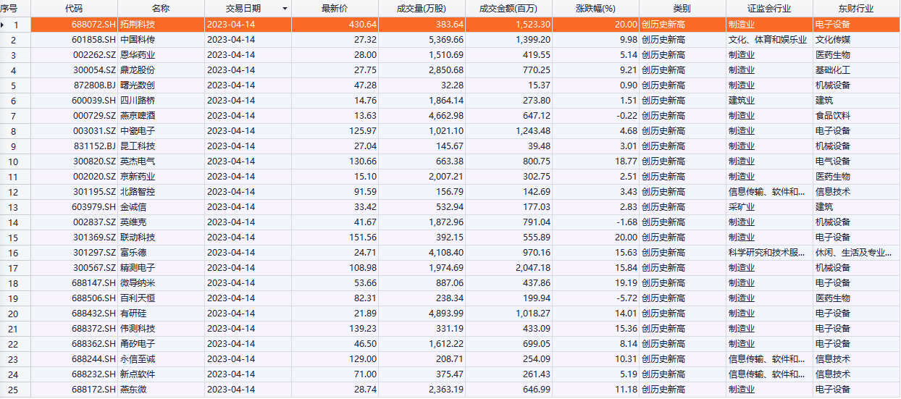Image resolution: width=901 pixels, height=399 pixels.
Task: Click the 涨跌幅(%) column header
Action: (x=595, y=9)
